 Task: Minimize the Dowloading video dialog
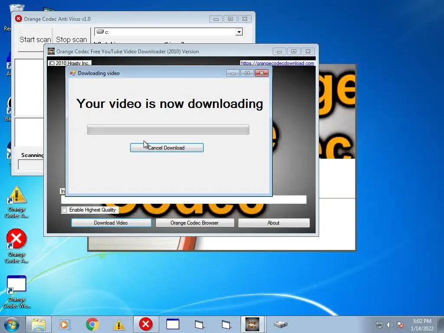coord(233,73)
